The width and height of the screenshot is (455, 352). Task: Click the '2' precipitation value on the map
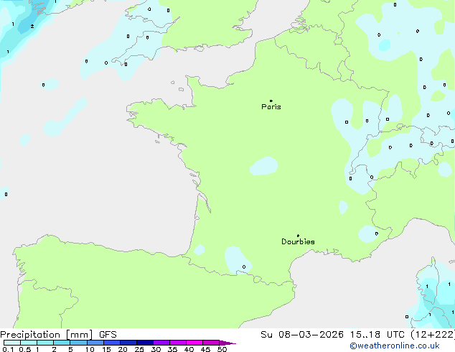(32, 27)
